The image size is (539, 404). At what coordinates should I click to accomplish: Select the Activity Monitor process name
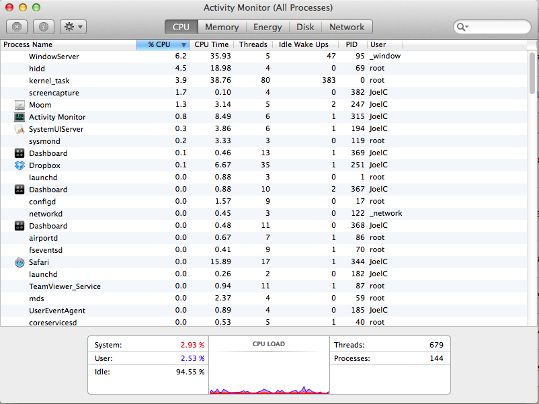point(57,117)
